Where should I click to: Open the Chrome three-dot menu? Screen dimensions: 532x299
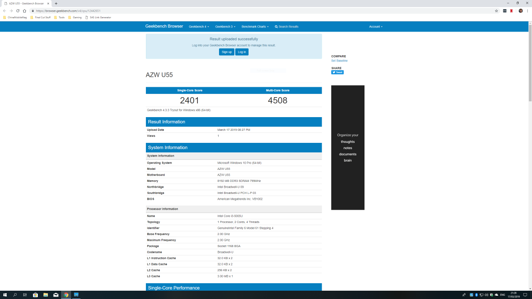tap(527, 11)
